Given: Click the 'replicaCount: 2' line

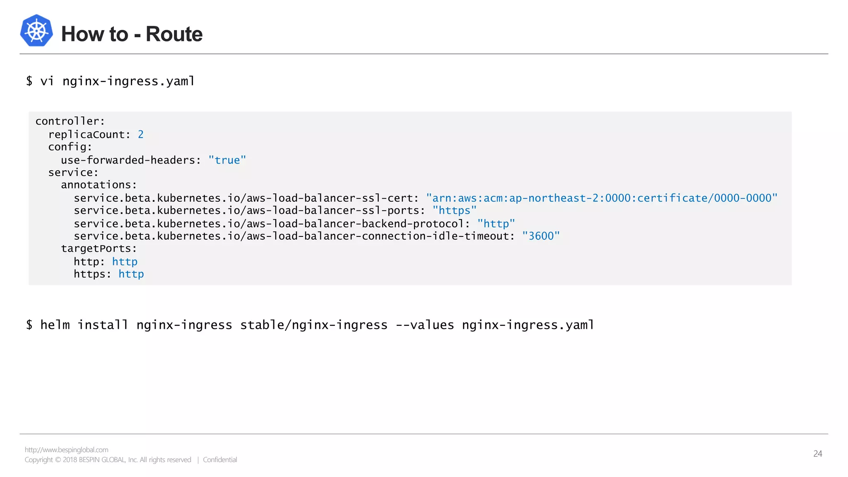Looking at the screenshot, I should [x=96, y=134].
